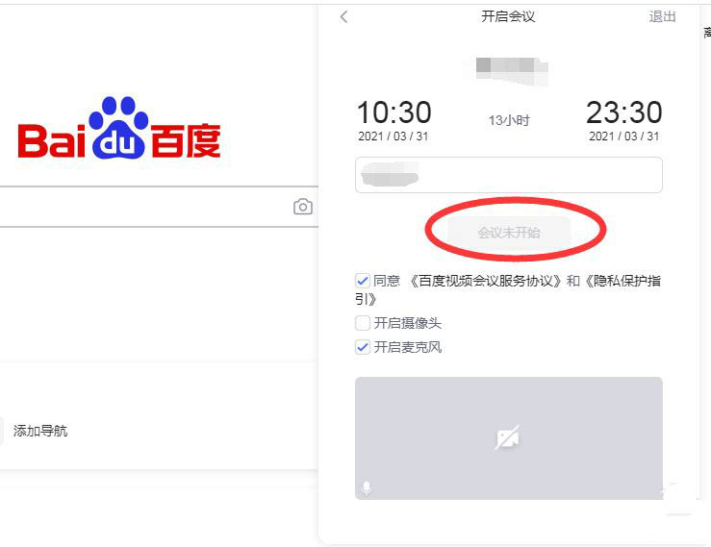Click the start date 2021 / 03 / 31 under 10:30
The height and width of the screenshot is (547, 711).
click(x=394, y=137)
